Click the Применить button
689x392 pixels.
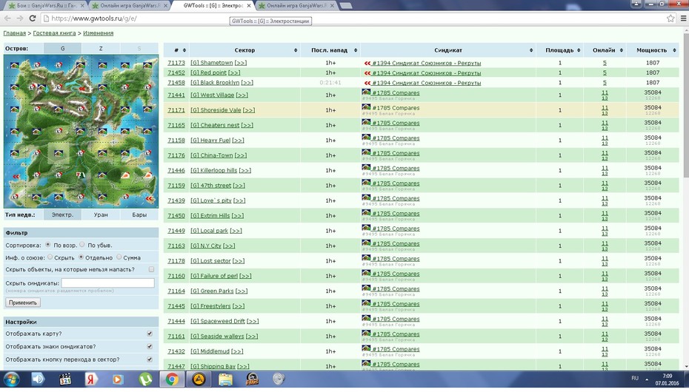pyautogui.click(x=23, y=303)
